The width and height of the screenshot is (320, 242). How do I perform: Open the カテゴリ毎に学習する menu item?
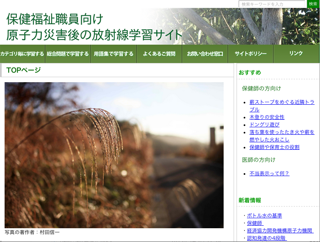click(x=23, y=54)
